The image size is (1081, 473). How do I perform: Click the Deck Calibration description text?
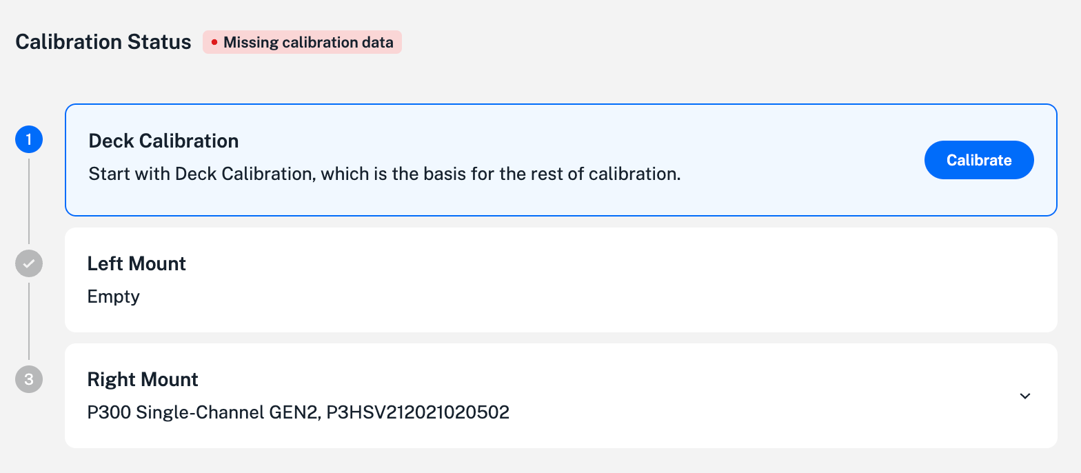pyautogui.click(x=383, y=174)
